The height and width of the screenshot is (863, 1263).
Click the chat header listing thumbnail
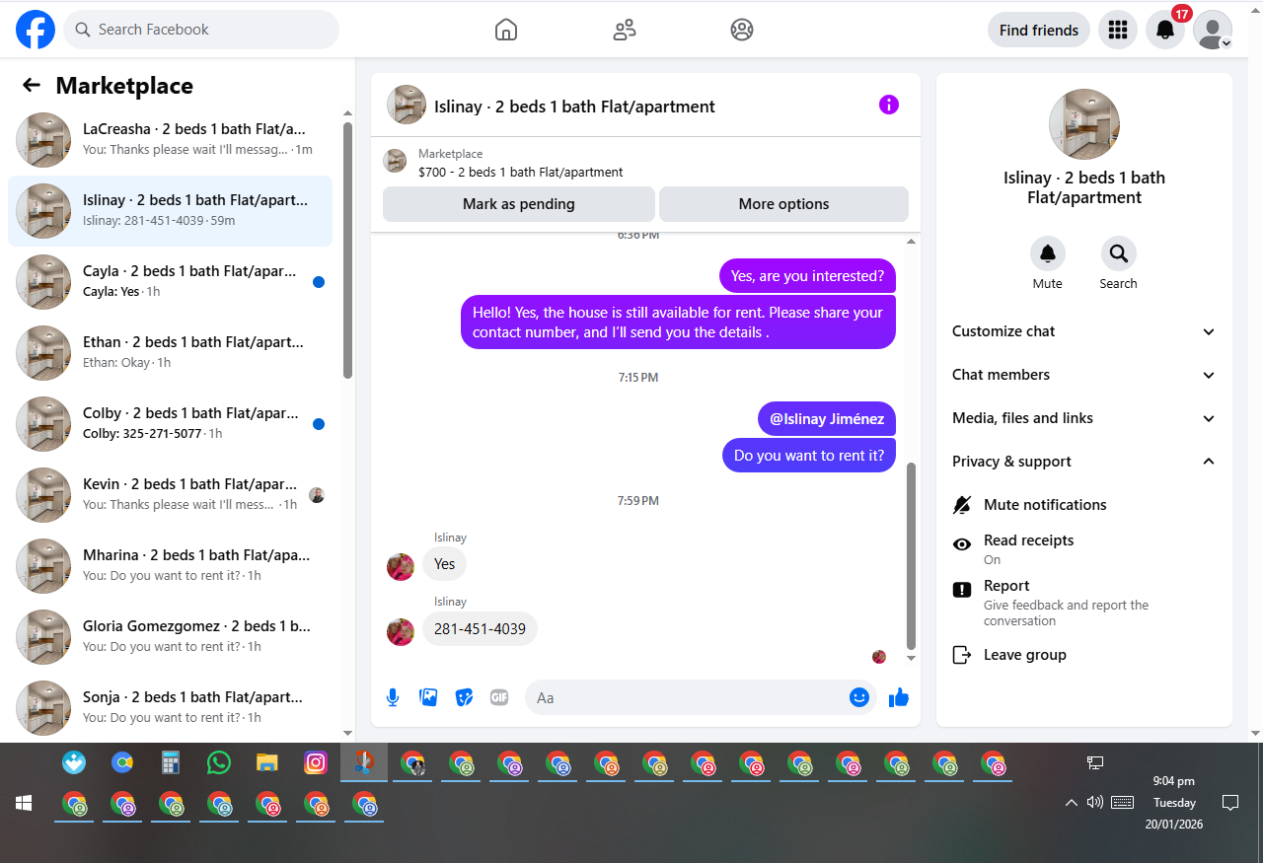click(x=407, y=105)
